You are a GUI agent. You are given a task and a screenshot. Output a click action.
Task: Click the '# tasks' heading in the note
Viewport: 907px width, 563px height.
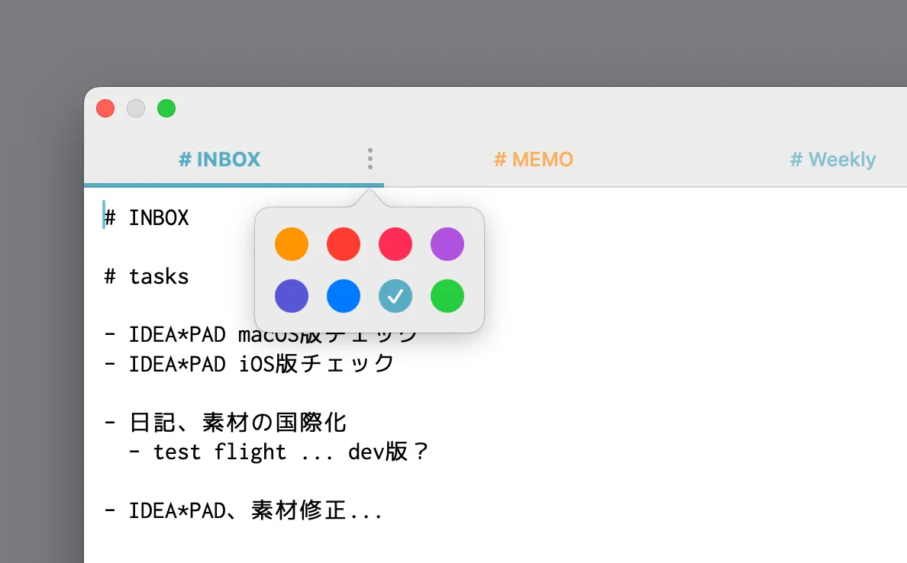(146, 276)
